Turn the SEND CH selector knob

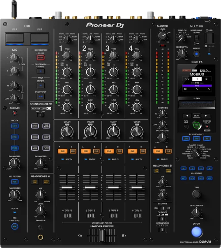tap(182, 38)
